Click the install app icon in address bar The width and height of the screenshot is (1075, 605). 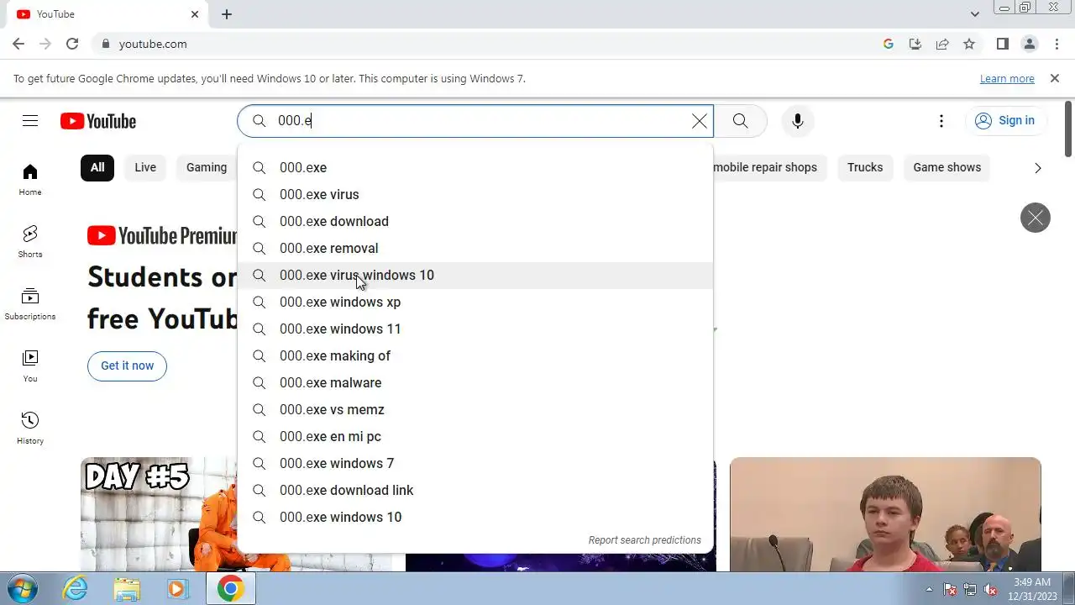click(x=915, y=44)
